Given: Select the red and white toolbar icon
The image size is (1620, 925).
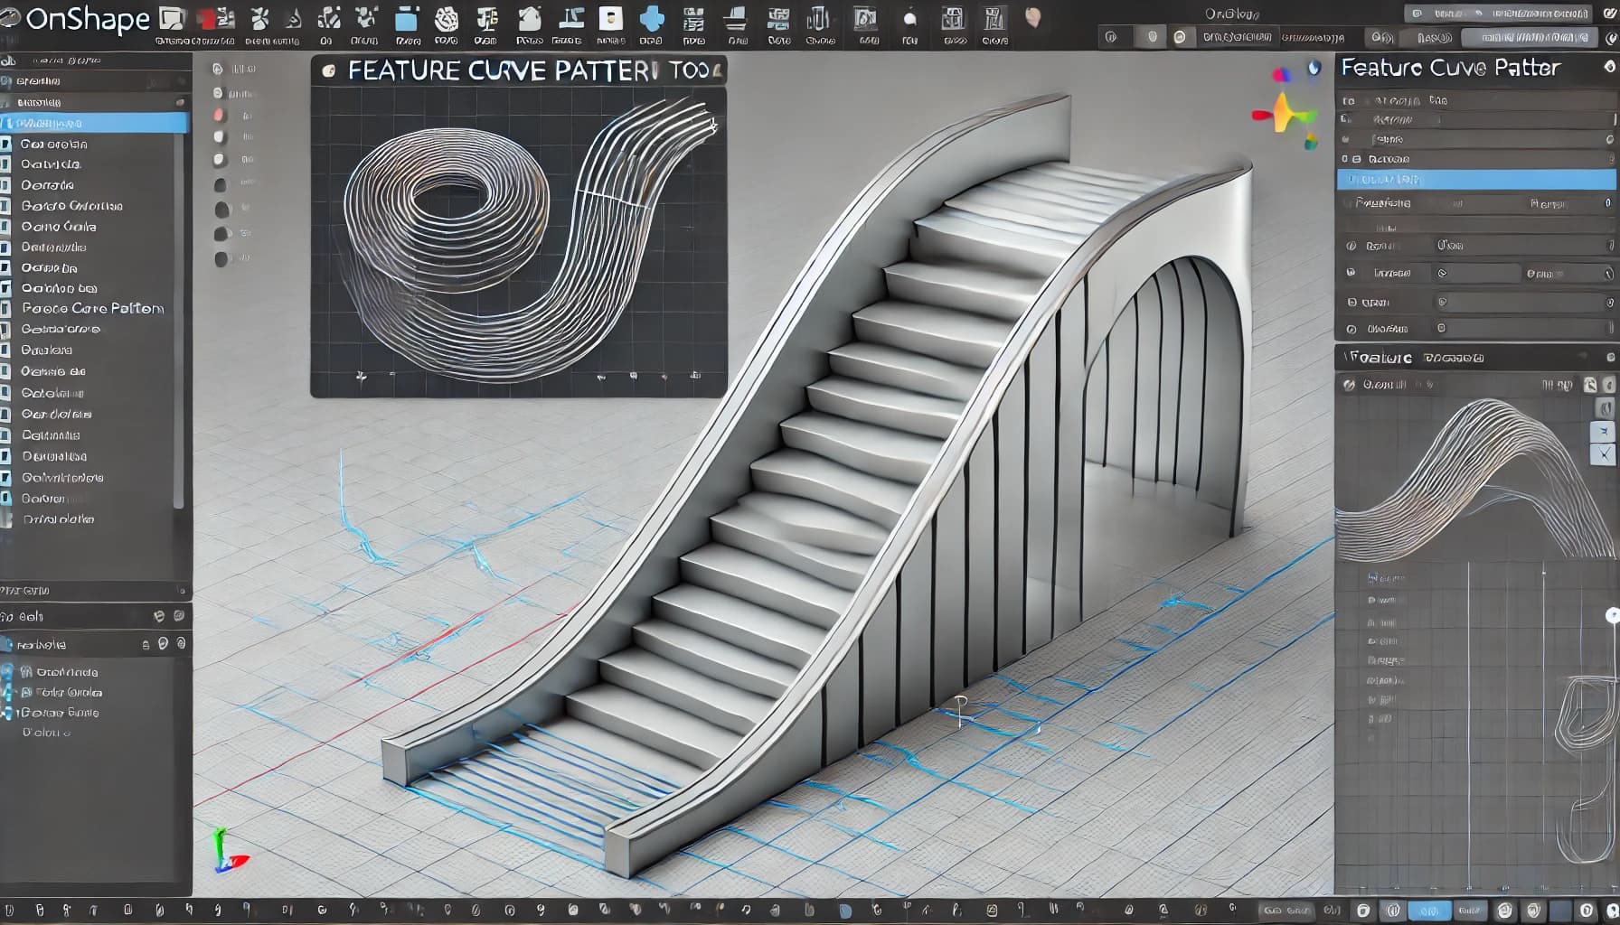Looking at the screenshot, I should click(213, 19).
